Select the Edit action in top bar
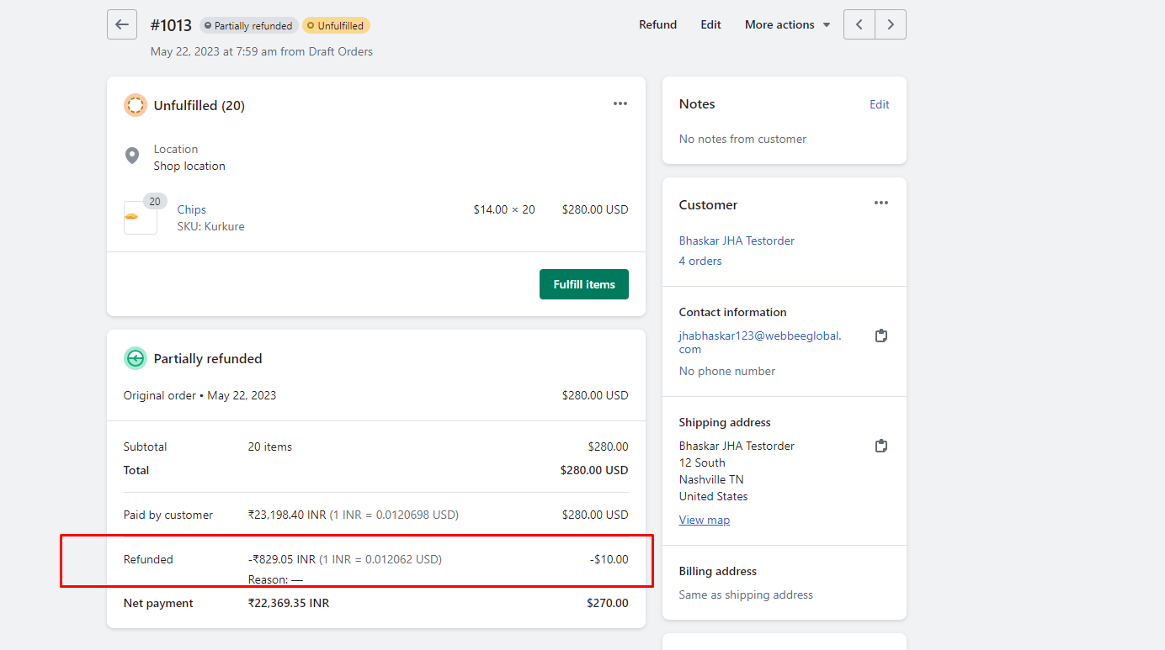The image size is (1165, 650). tap(710, 24)
